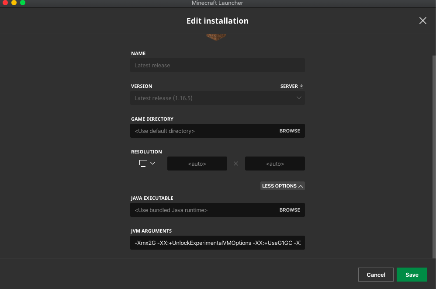
Task: Open the Version dropdown showing Latest release
Action: pyautogui.click(x=217, y=98)
